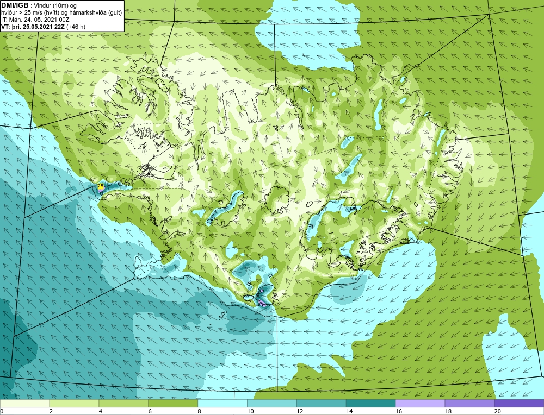544x415 pixels.
Task: Click the legend label 20
Action: (497, 412)
